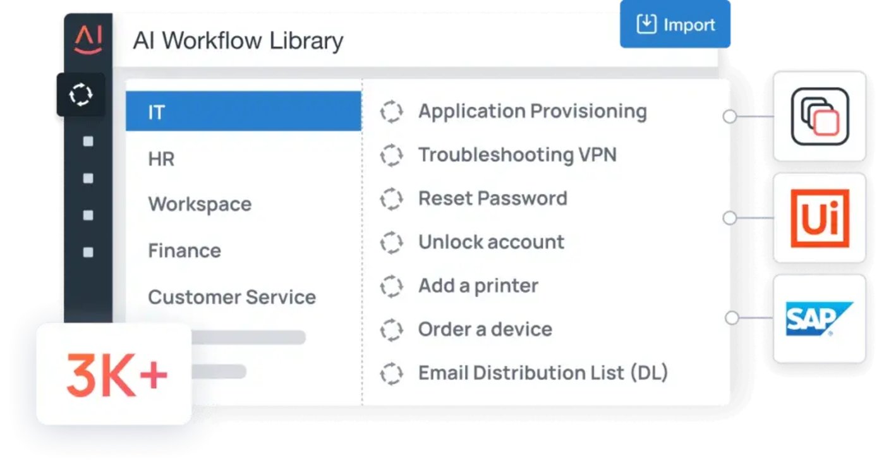
Task: Click the Reset Password workflow icon
Action: [x=391, y=200]
